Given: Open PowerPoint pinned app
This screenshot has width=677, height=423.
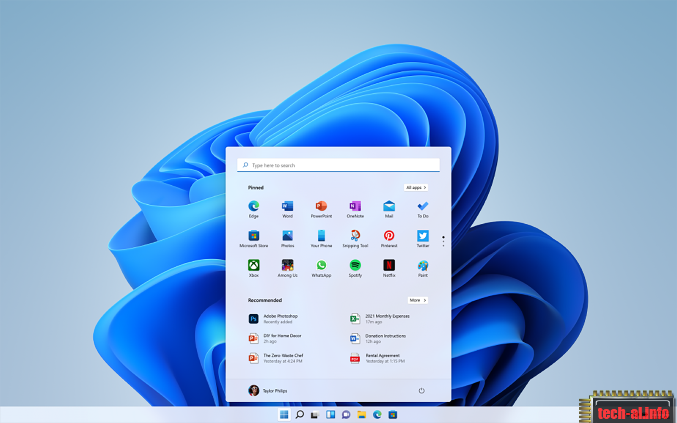Looking at the screenshot, I should click(321, 209).
